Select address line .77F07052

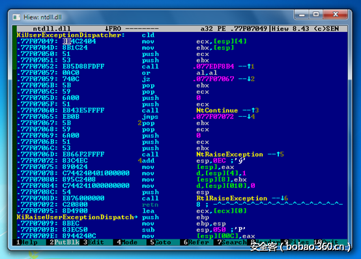pyautogui.click(x=37, y=67)
